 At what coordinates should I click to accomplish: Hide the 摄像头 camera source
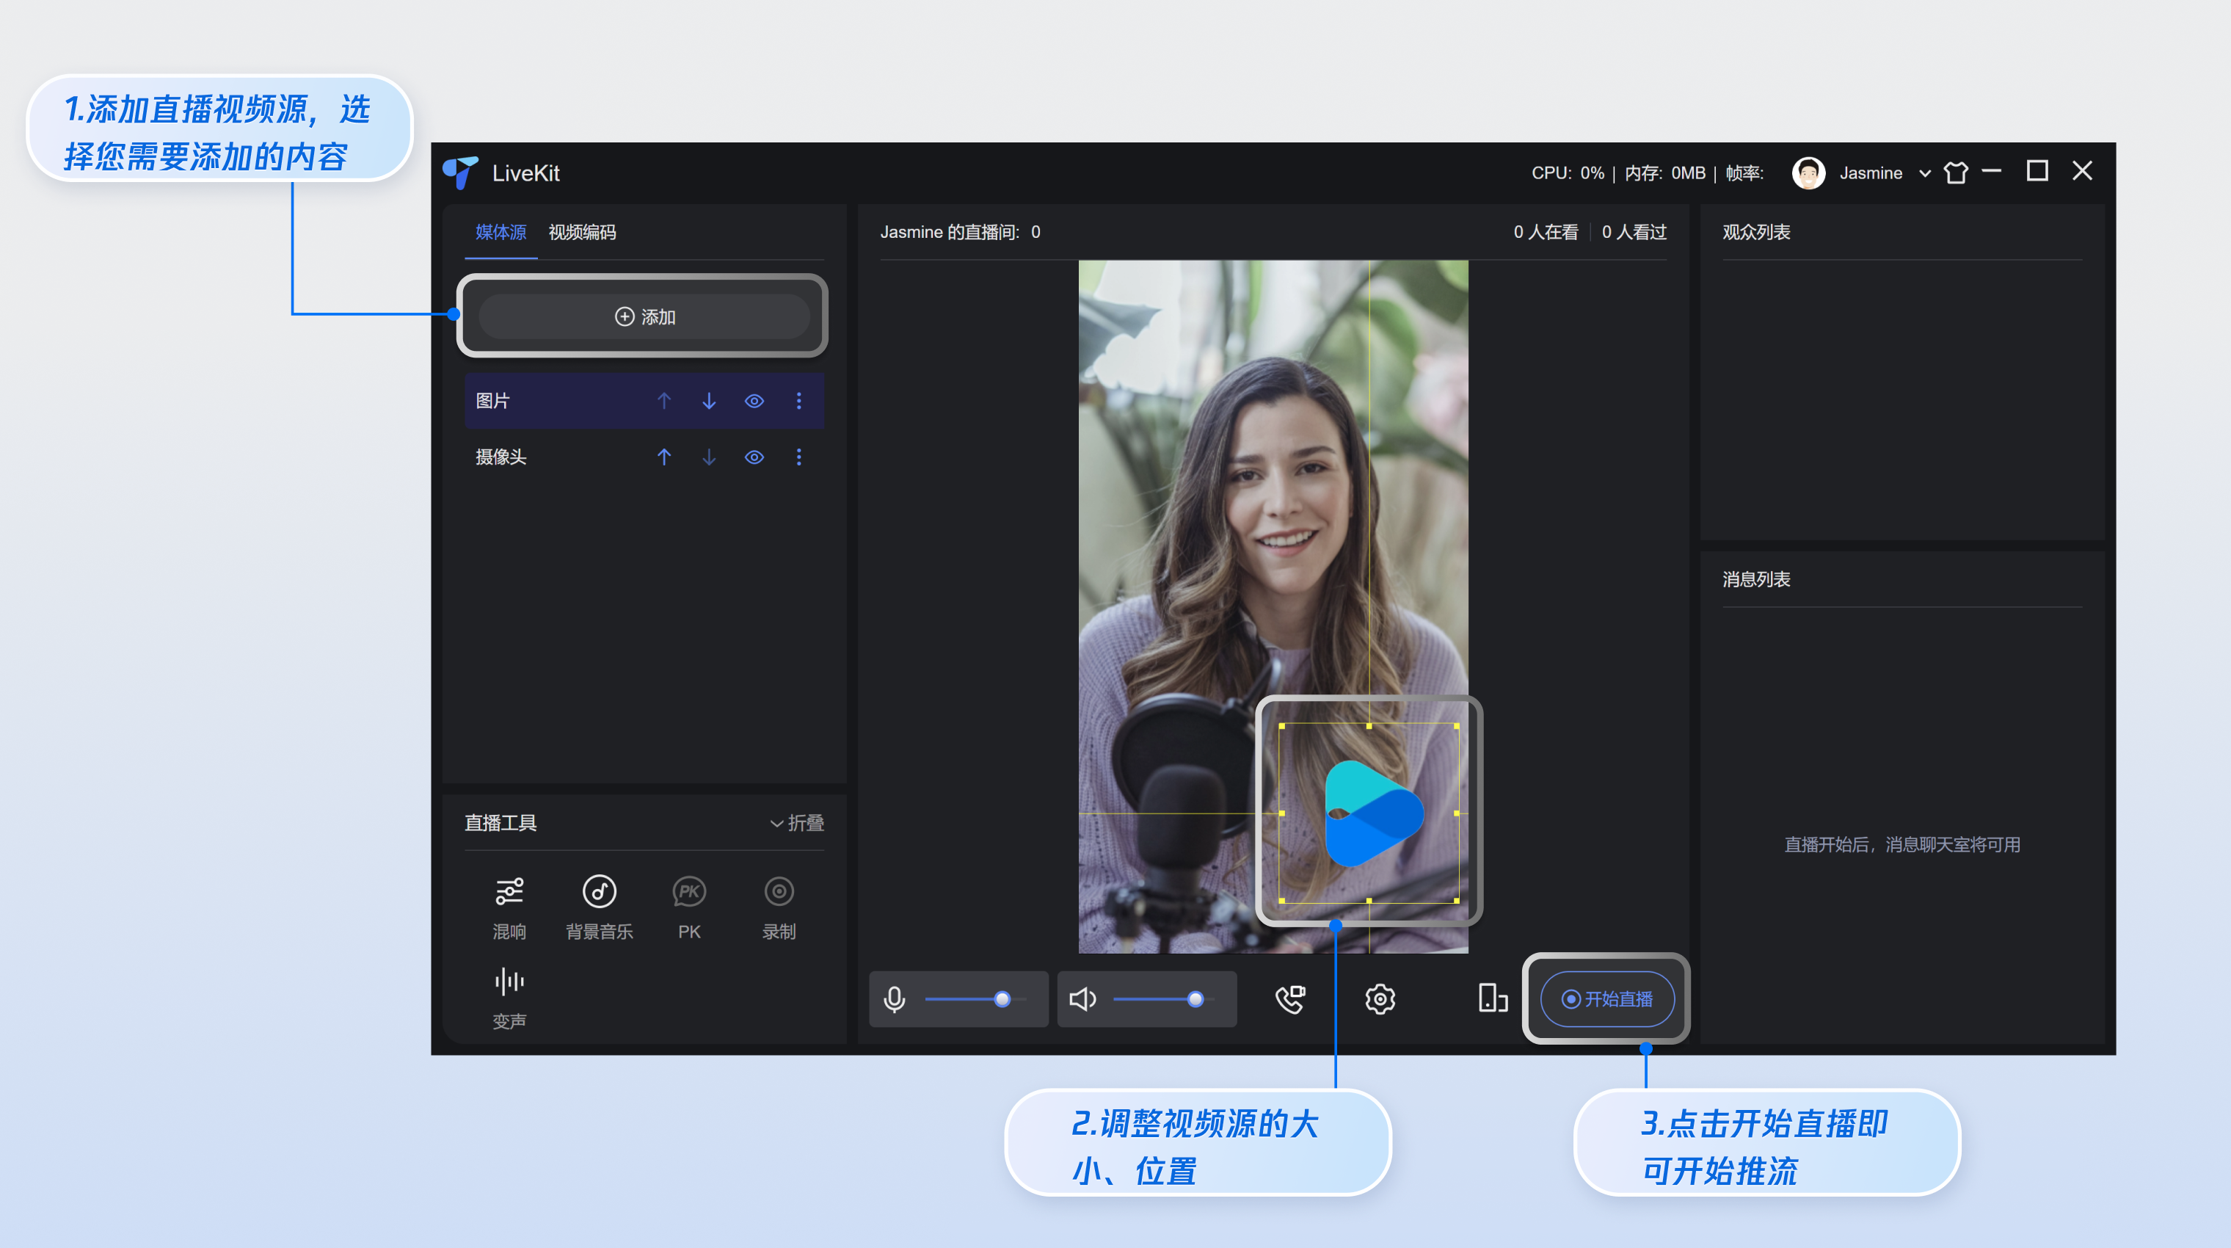pos(754,457)
